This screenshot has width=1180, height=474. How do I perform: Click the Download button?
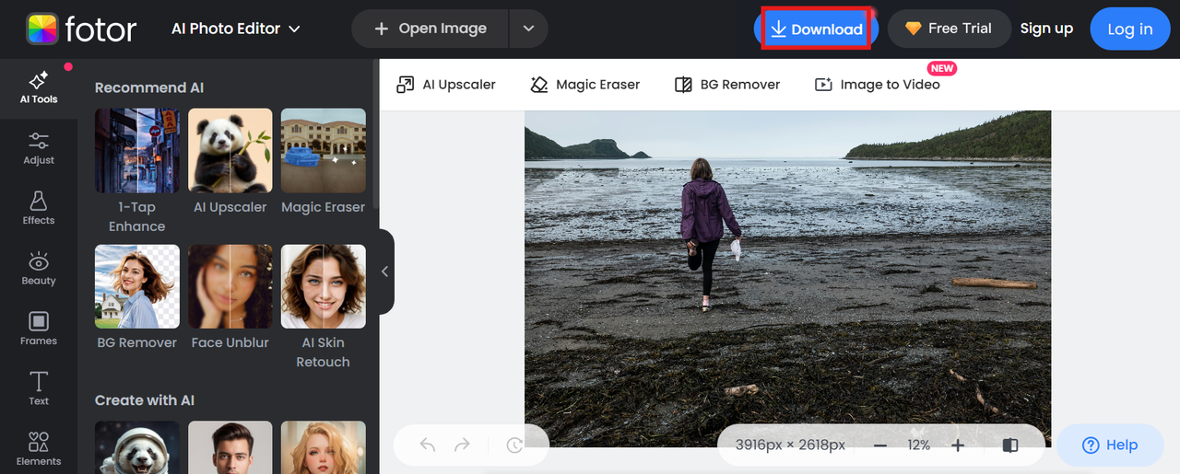pos(817,29)
